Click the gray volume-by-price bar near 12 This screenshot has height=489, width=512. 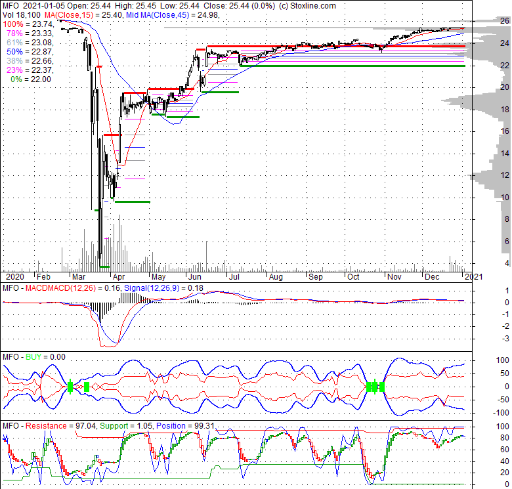pyautogui.click(x=488, y=177)
